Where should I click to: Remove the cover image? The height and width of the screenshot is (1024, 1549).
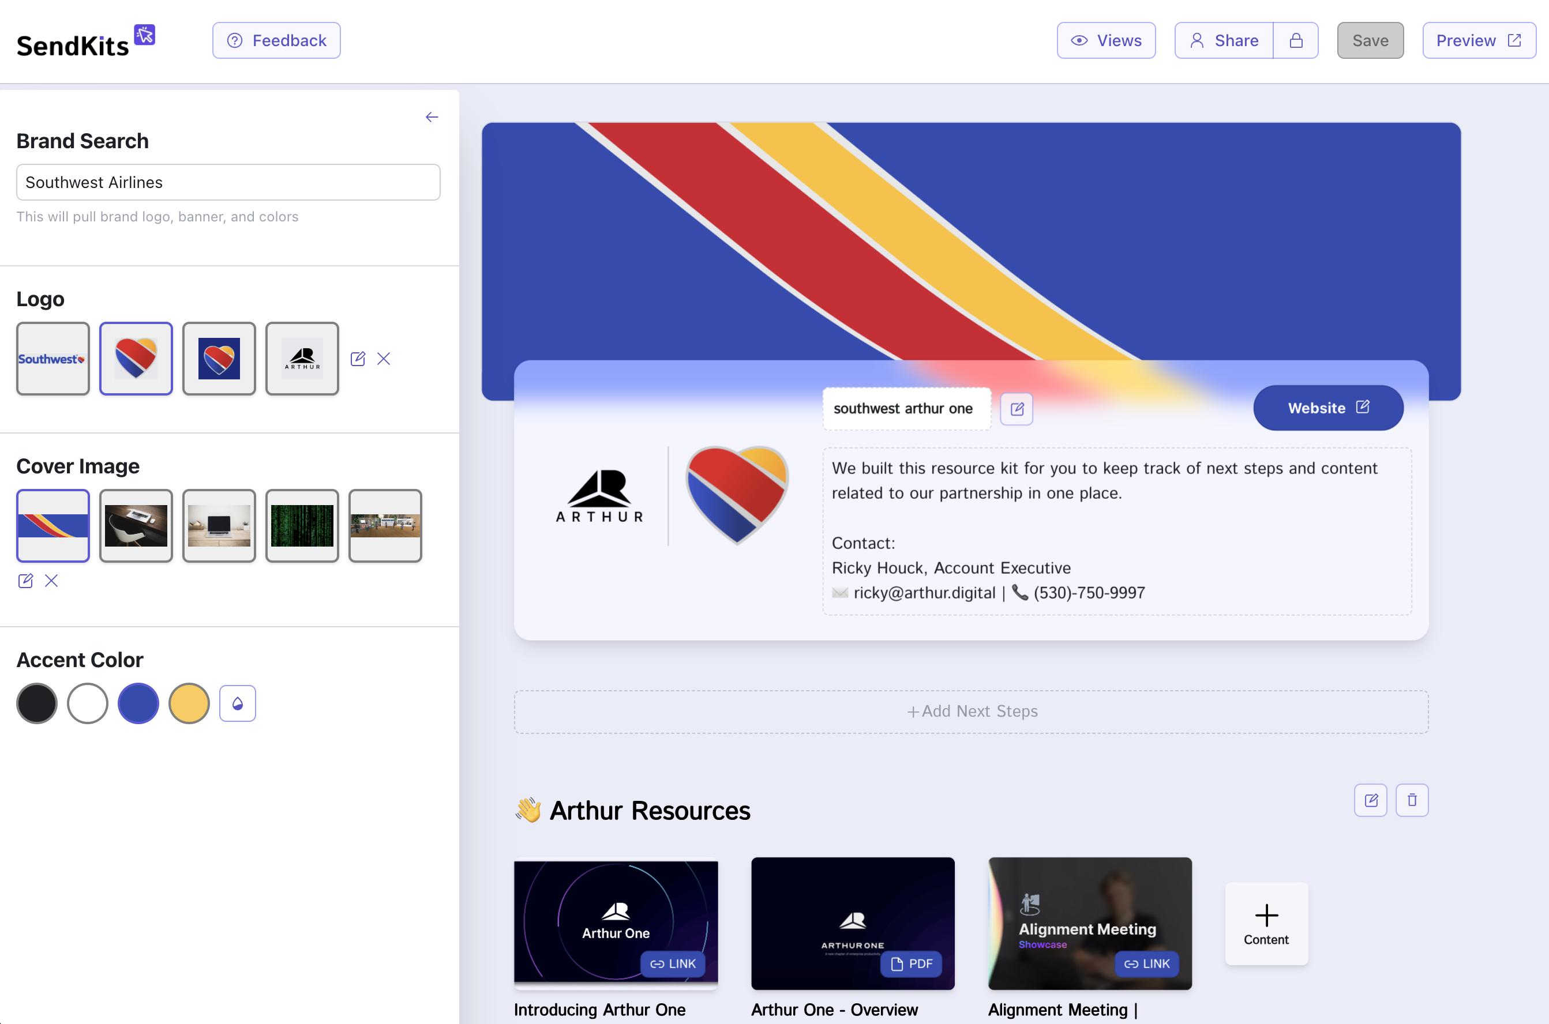pos(51,581)
